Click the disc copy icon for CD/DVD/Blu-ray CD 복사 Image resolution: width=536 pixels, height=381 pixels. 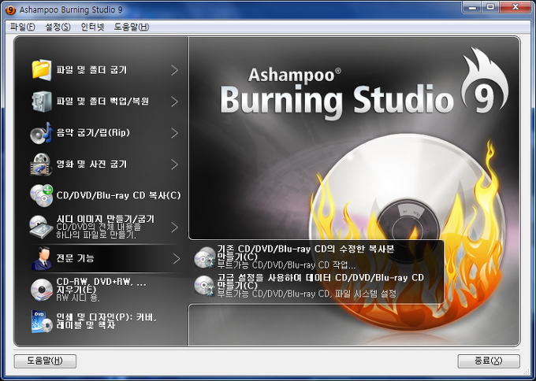41,196
